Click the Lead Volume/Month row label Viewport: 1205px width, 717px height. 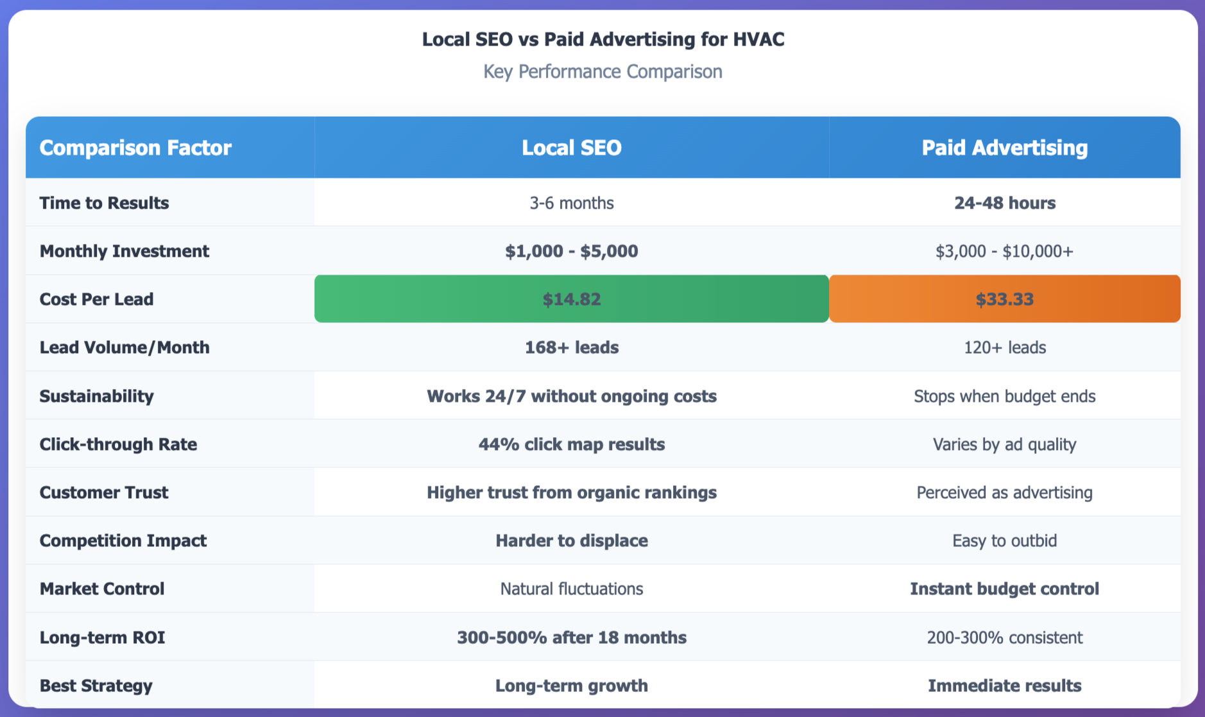(x=124, y=347)
